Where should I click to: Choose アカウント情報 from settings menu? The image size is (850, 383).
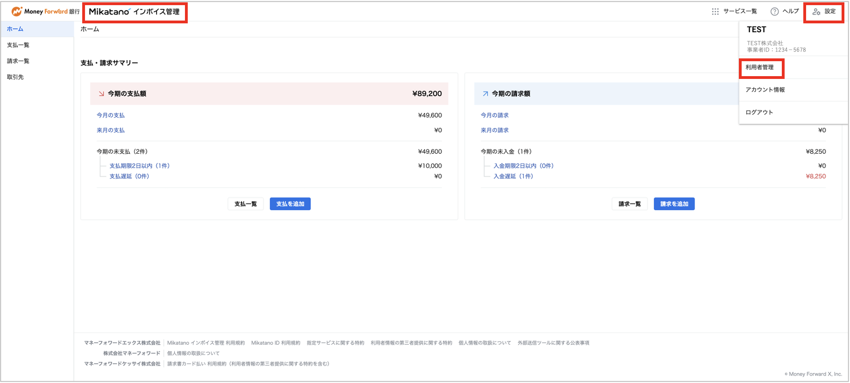point(765,90)
